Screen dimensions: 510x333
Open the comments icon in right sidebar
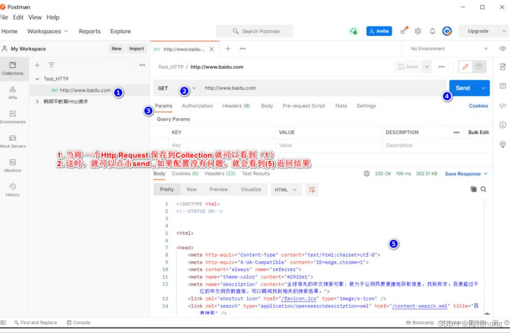point(502,86)
